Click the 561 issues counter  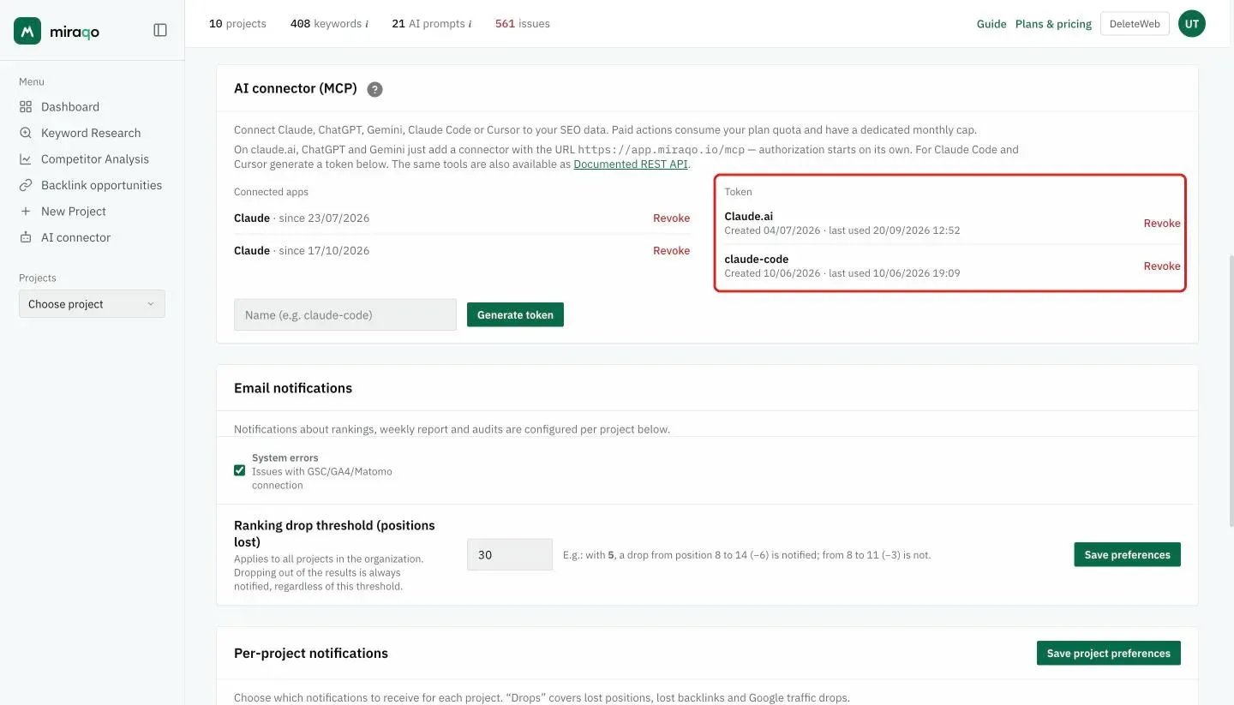(523, 24)
